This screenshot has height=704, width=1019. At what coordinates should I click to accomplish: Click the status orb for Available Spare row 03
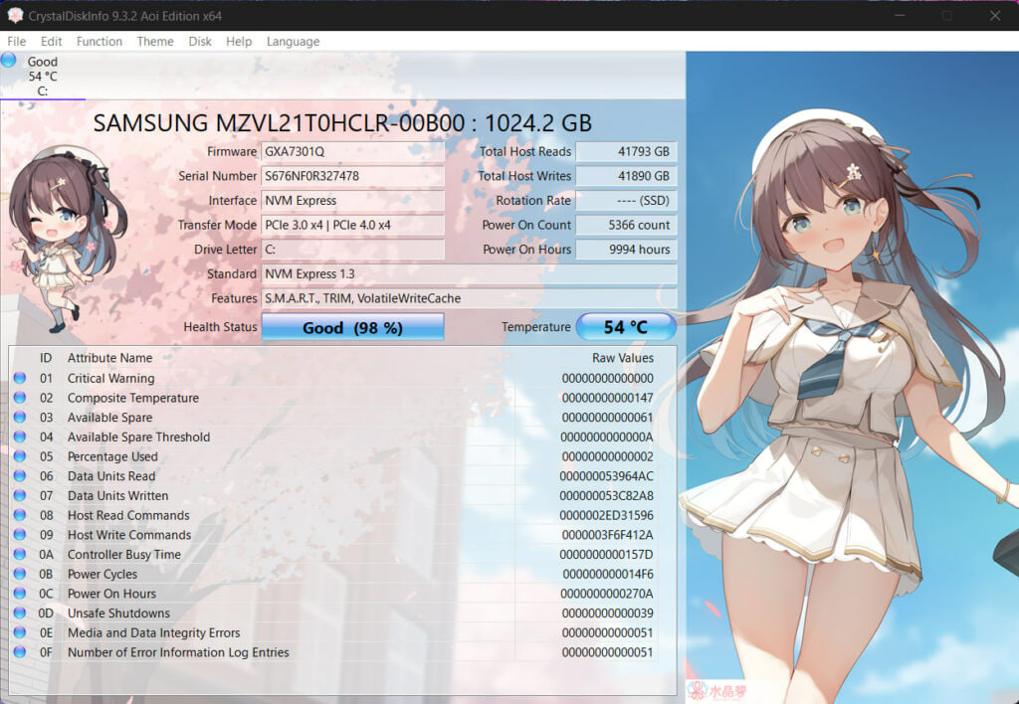[x=20, y=417]
